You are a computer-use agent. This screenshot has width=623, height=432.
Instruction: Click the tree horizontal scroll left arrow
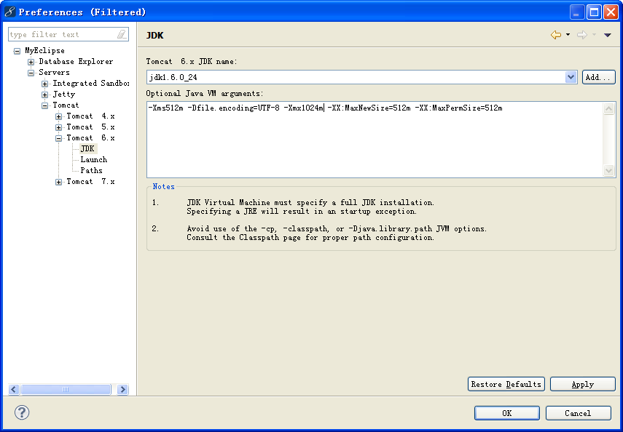(14, 390)
